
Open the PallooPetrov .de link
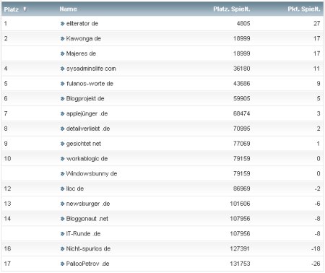[x=87, y=264]
